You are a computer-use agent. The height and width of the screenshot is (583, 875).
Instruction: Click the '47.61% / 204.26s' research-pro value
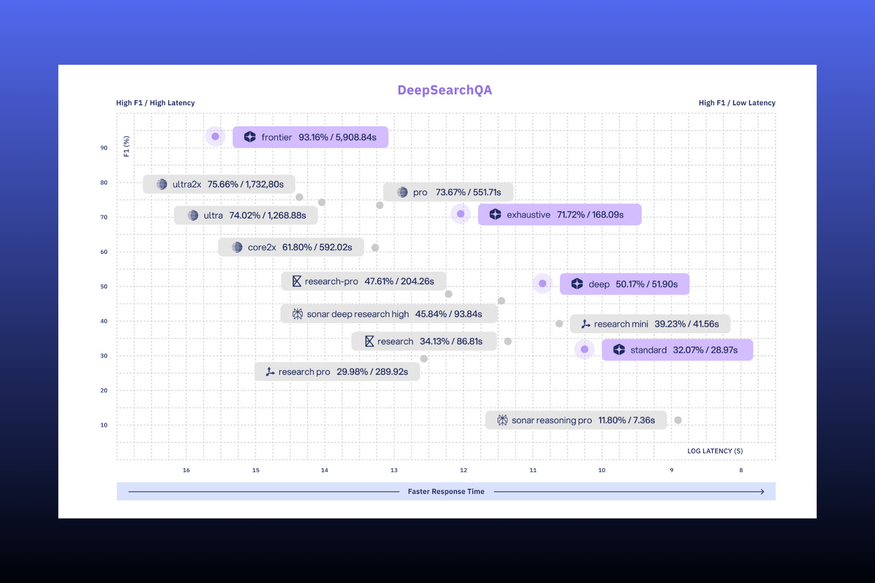click(399, 281)
